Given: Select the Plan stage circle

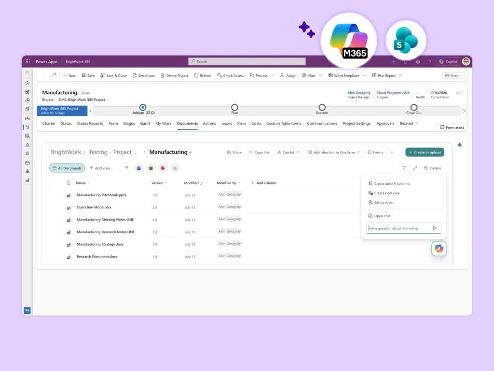Looking at the screenshot, I should [x=234, y=108].
